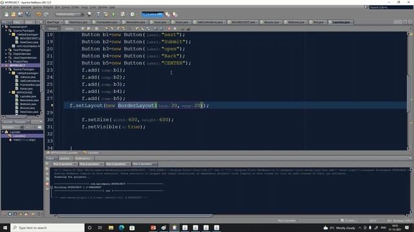Click the Profile Project toolbar icon
The width and height of the screenshot is (414, 232).
(133, 14)
